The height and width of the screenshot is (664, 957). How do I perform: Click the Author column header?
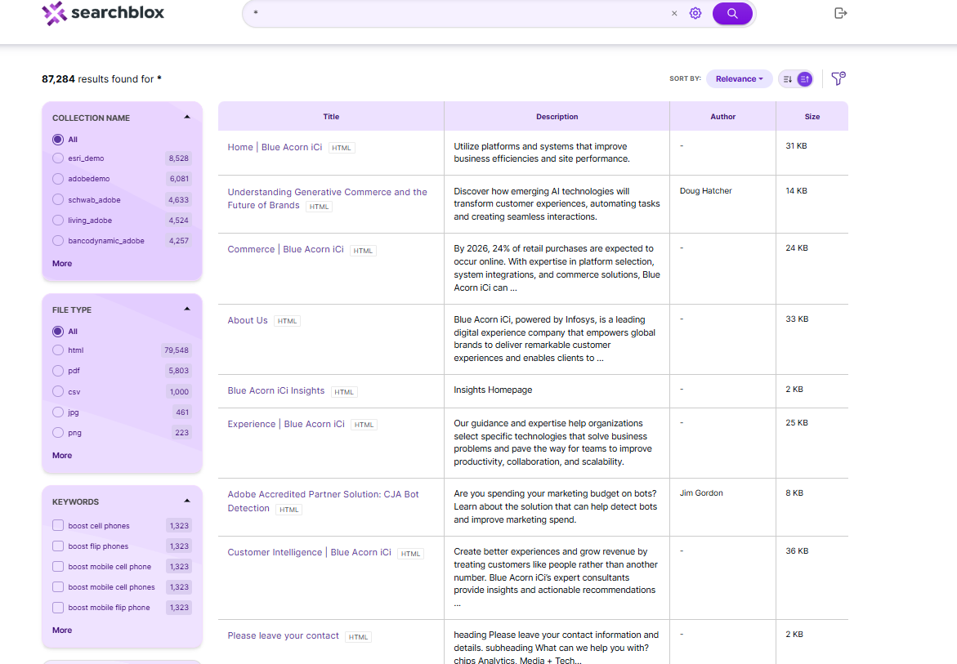[x=723, y=117]
